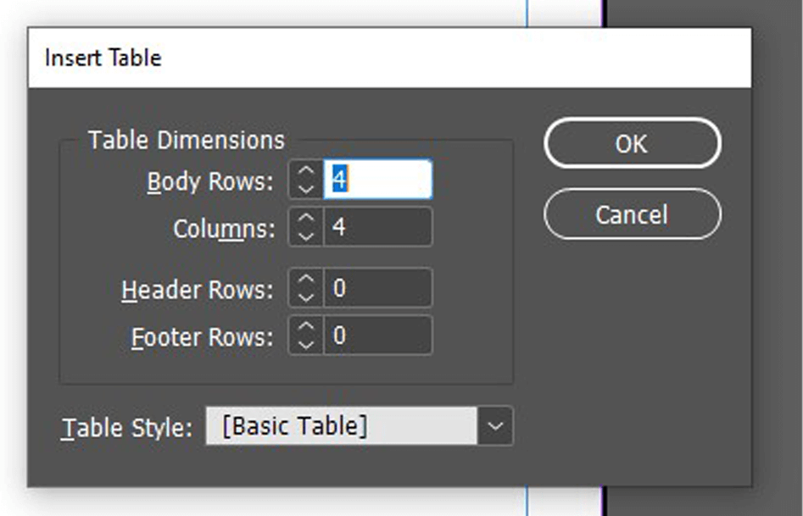Click the Footer Rows value field
Viewport: 803px width, 516px height.
click(378, 336)
